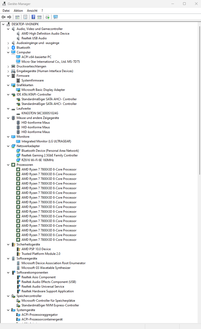This screenshot has height=329, width=201.
Task: Click the key icon beside AMD PSP 10.0 Device
Action: [18, 249]
